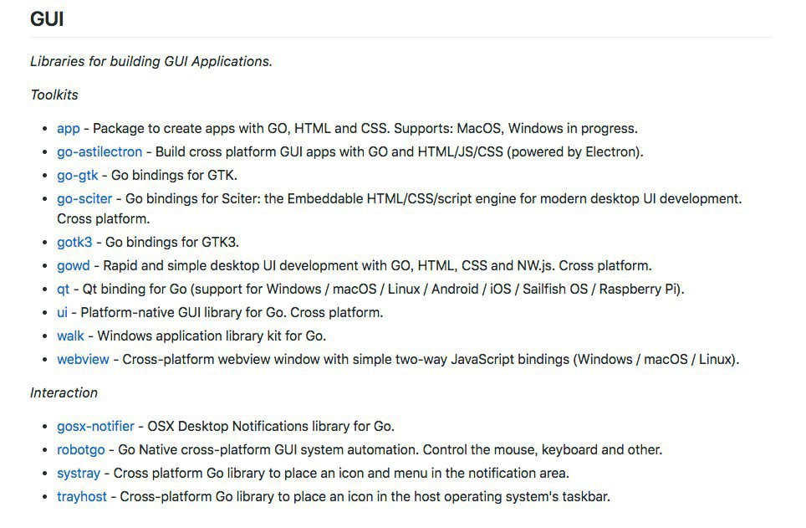Click the 'Libraries for building GUI Applications' text
Image resolution: width=806 pixels, height=528 pixels.
(151, 61)
